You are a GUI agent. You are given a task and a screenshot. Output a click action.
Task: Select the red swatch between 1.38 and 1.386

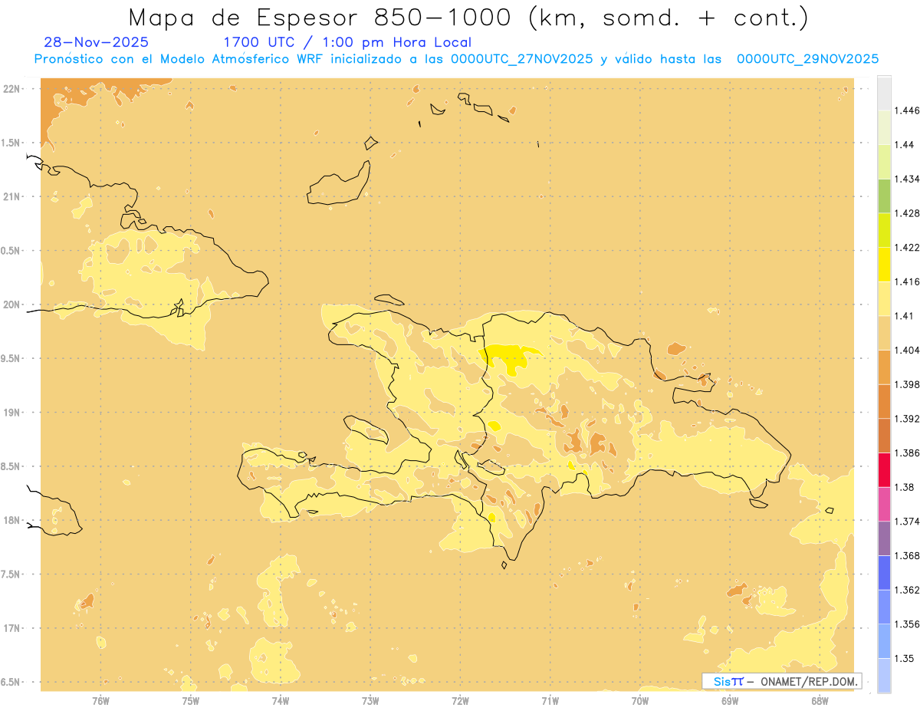(x=884, y=469)
